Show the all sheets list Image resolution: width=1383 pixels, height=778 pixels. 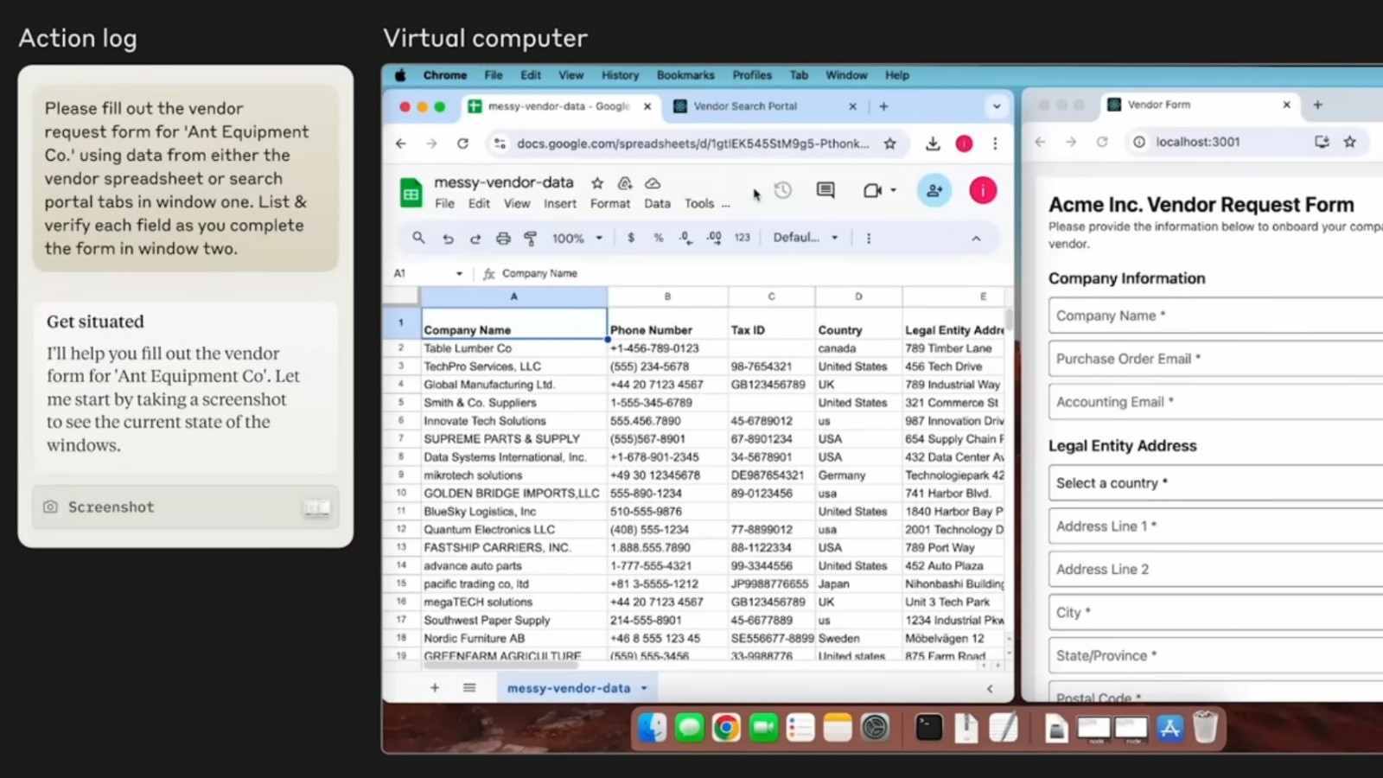(469, 688)
